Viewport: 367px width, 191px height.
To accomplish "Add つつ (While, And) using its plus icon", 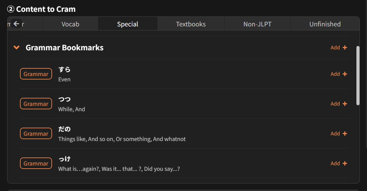I will point(345,104).
